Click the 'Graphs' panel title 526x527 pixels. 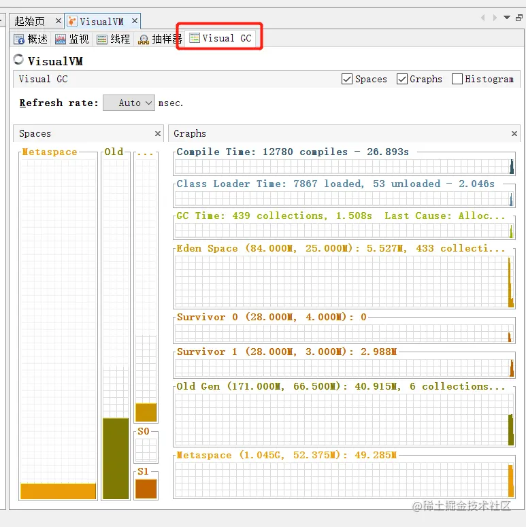click(190, 134)
